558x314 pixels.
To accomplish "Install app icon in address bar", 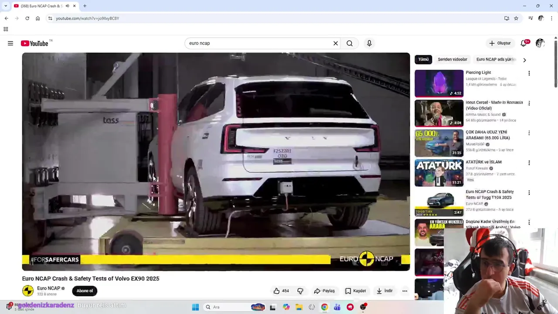I will click(507, 18).
